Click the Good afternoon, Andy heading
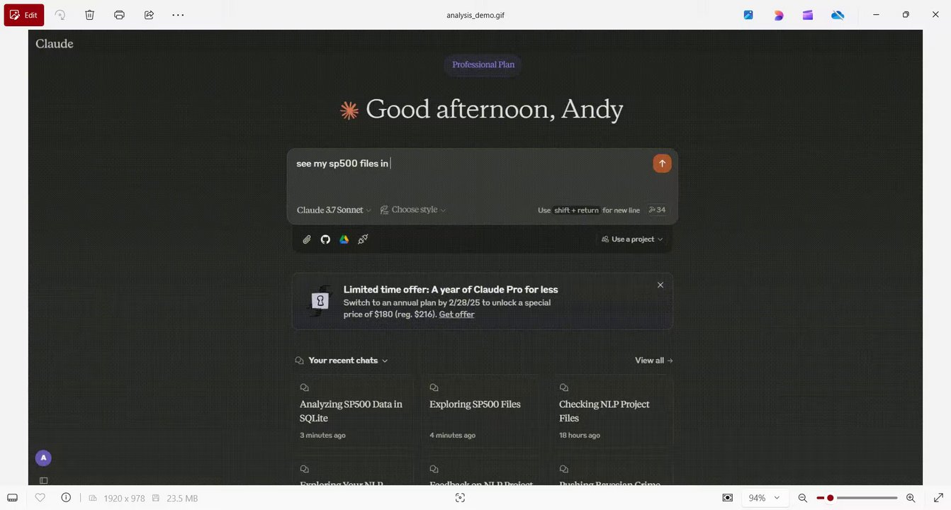 coord(495,109)
